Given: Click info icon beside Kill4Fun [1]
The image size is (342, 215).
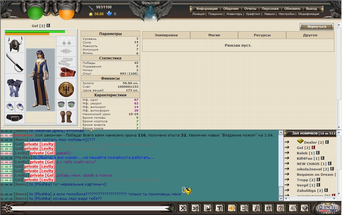Looking at the screenshot, I should coord(322,158).
